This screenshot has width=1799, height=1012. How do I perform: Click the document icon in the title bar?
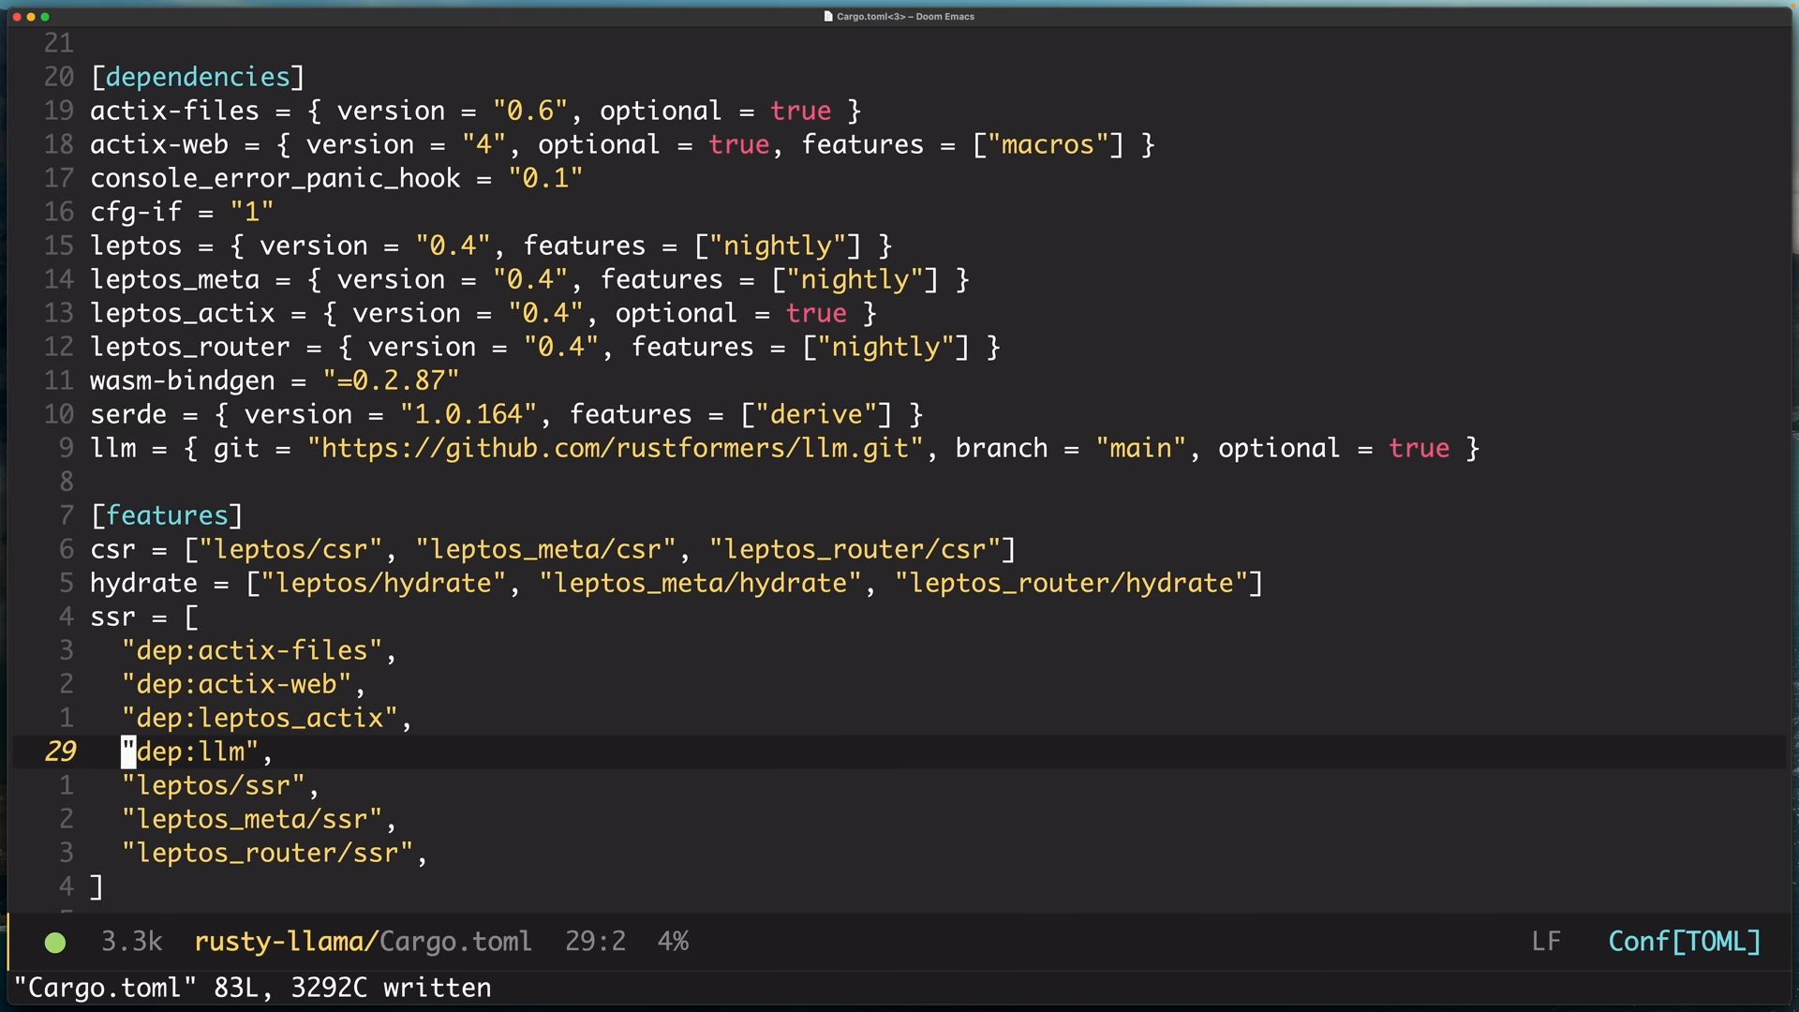pos(828,16)
